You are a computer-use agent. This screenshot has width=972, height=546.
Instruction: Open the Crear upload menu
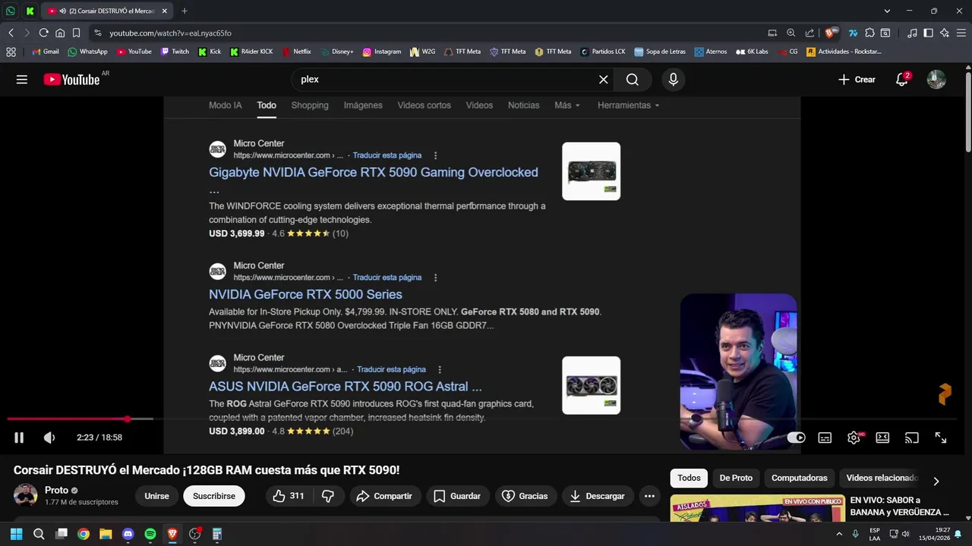pos(857,80)
